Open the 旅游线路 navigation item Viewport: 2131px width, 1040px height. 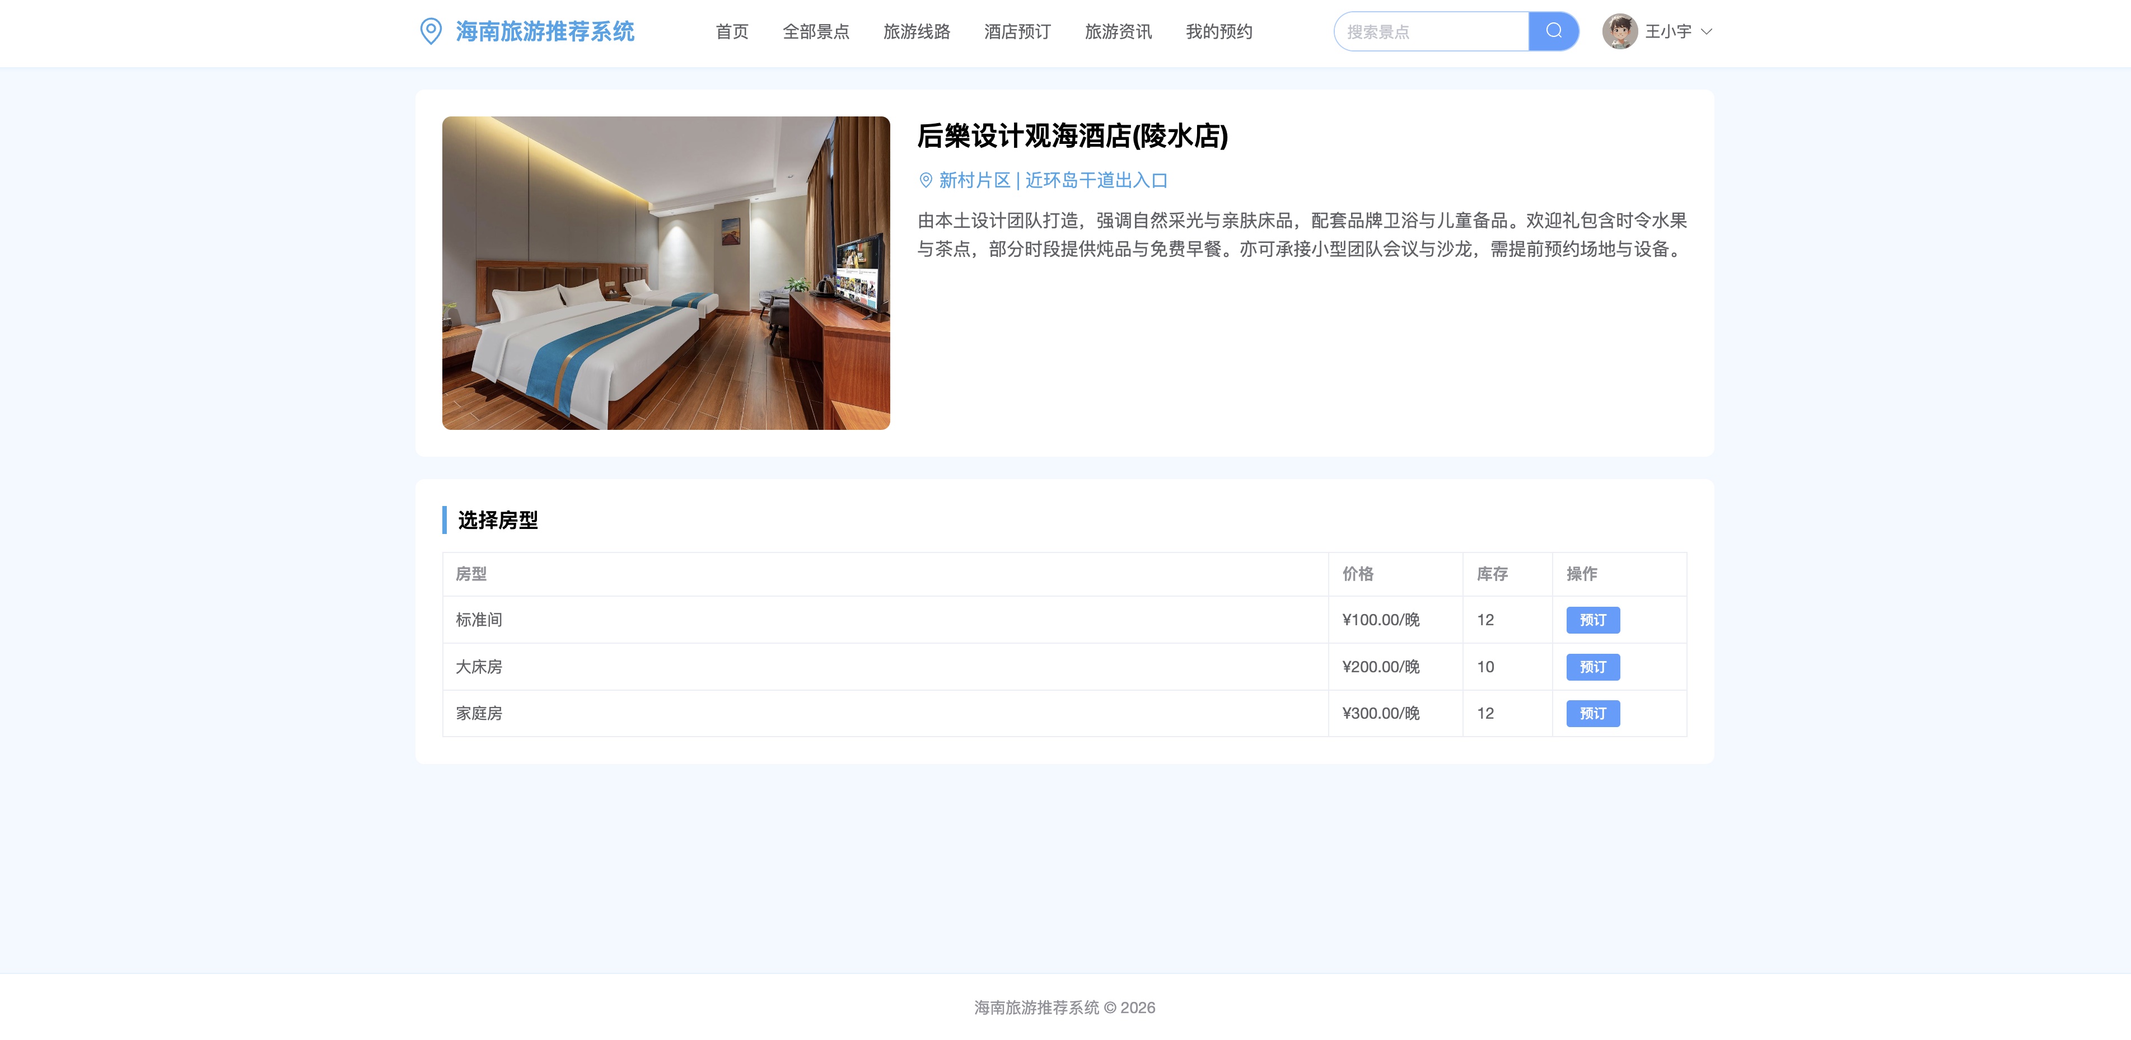coord(917,31)
